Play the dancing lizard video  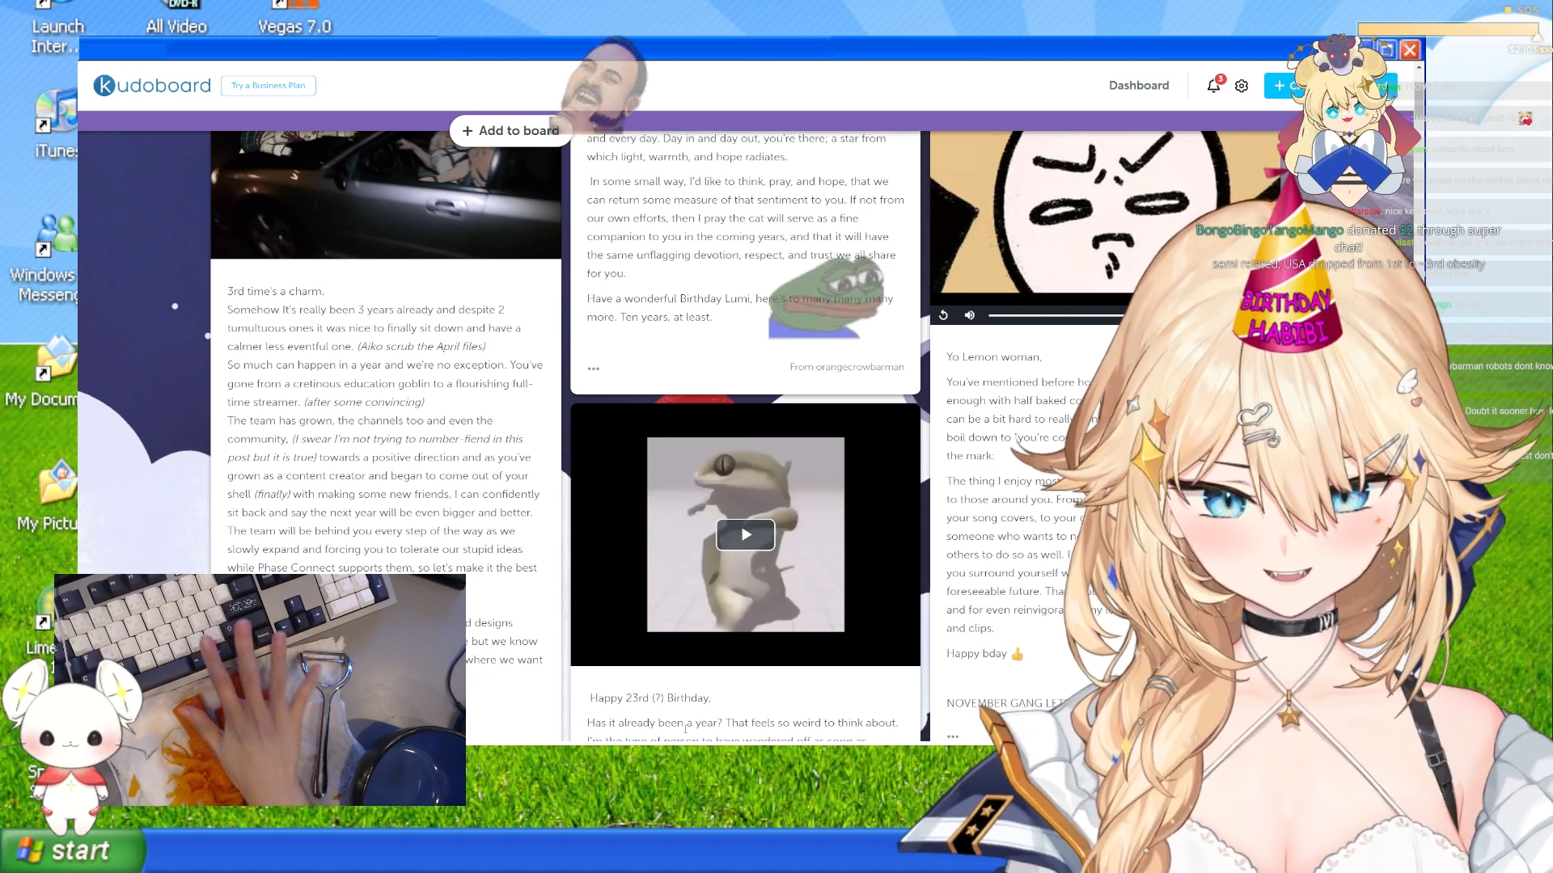point(746,534)
